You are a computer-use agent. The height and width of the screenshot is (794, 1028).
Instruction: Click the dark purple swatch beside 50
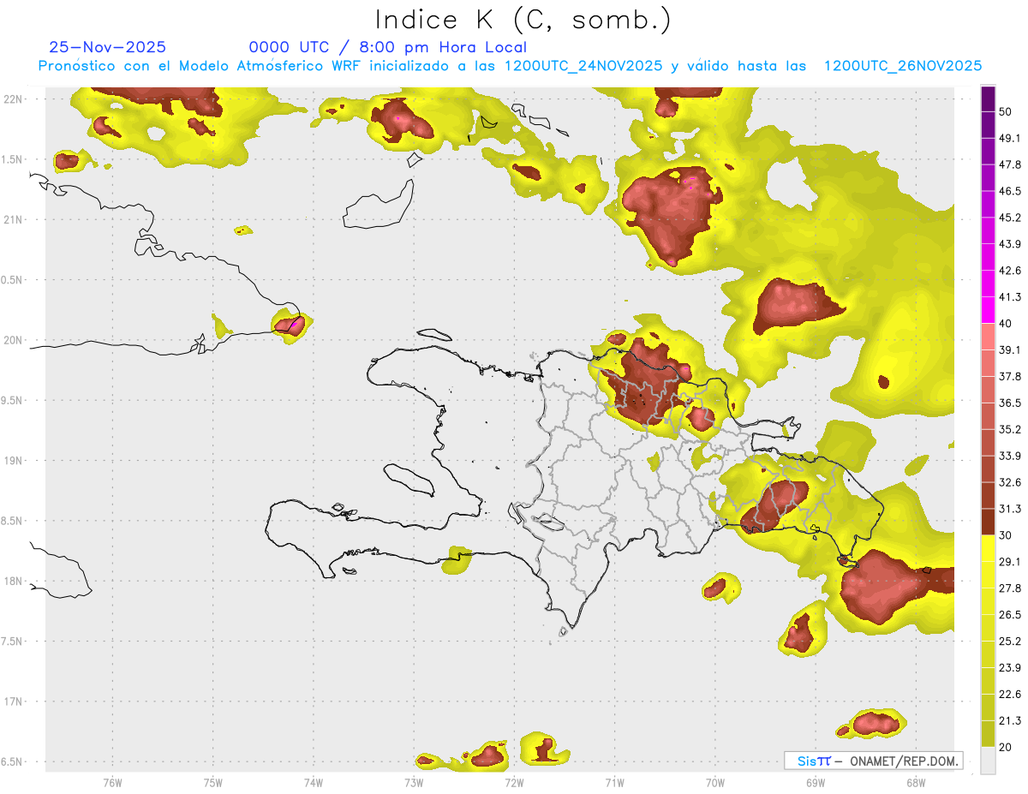coord(988,99)
